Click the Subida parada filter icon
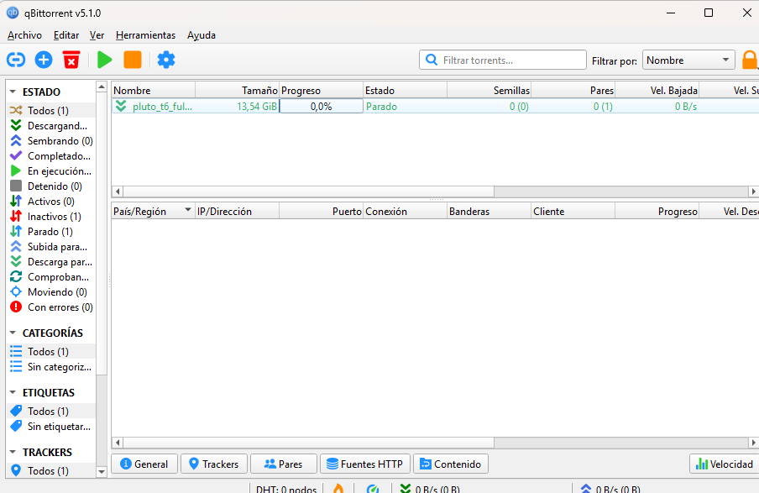Screen dimensions: 759x493 (x=16, y=247)
